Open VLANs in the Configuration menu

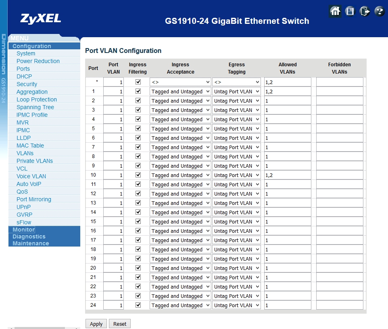click(x=25, y=153)
